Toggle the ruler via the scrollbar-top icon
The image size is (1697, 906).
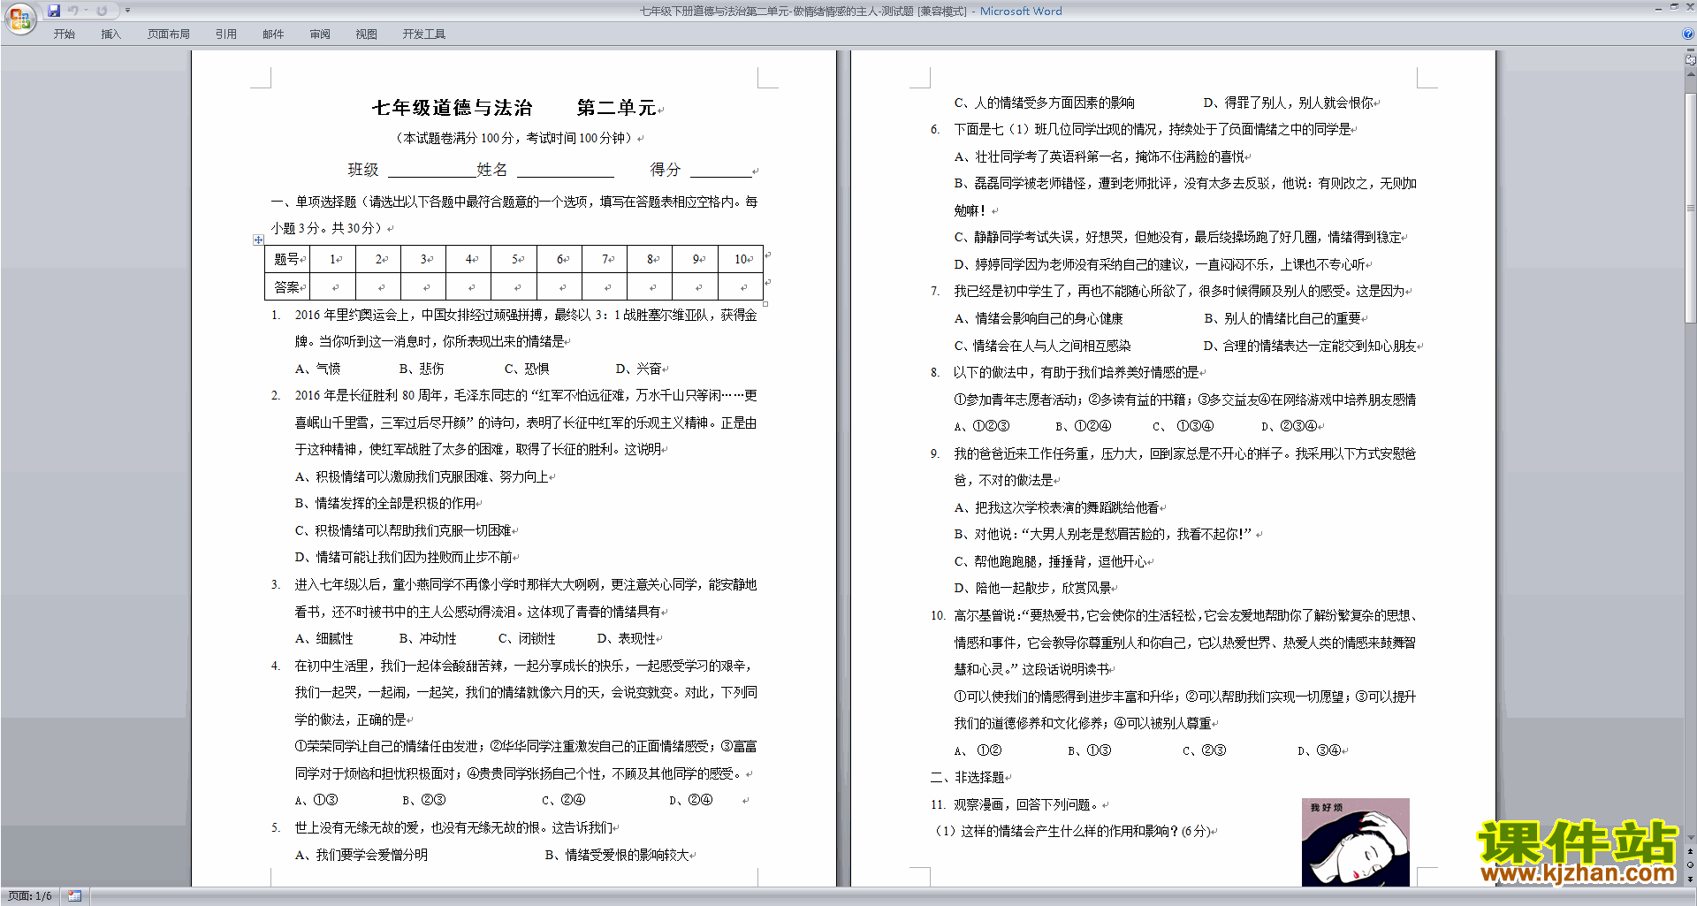tap(1691, 61)
